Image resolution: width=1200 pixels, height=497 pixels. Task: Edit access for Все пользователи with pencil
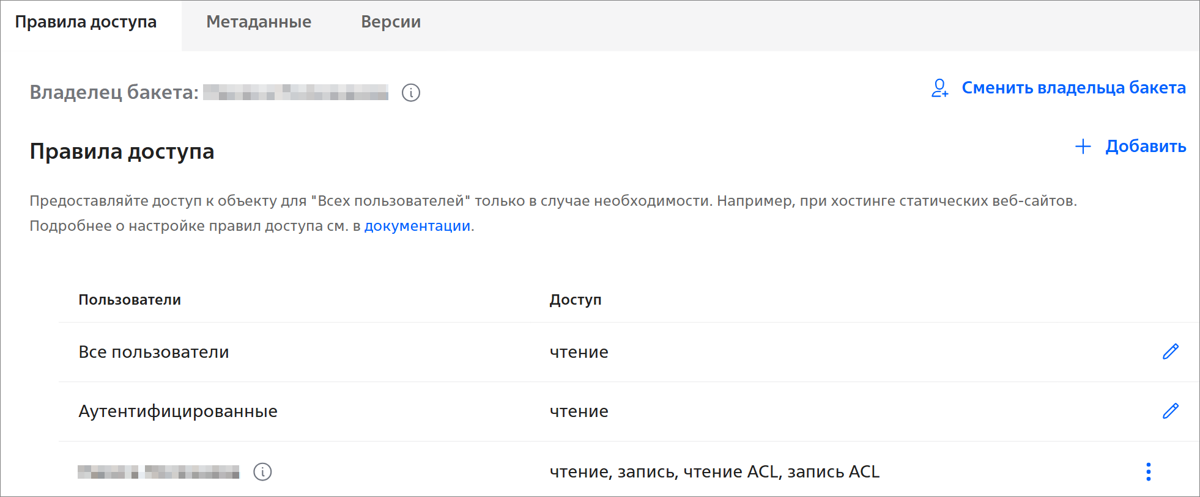click(1170, 352)
